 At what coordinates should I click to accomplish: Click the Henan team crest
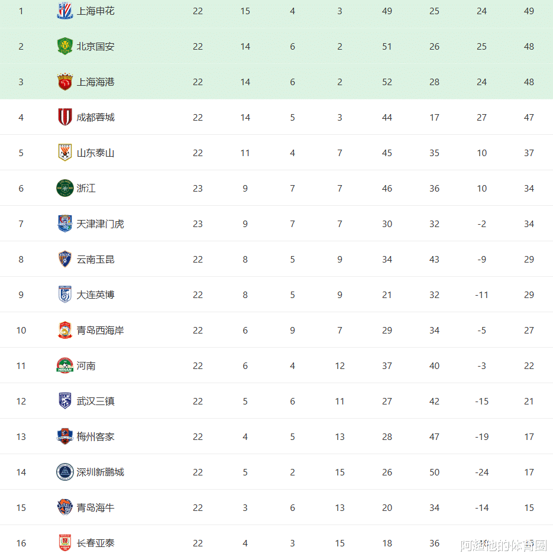point(64,366)
